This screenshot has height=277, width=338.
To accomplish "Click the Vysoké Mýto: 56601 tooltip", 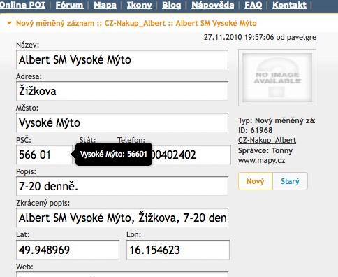I will [114, 155].
